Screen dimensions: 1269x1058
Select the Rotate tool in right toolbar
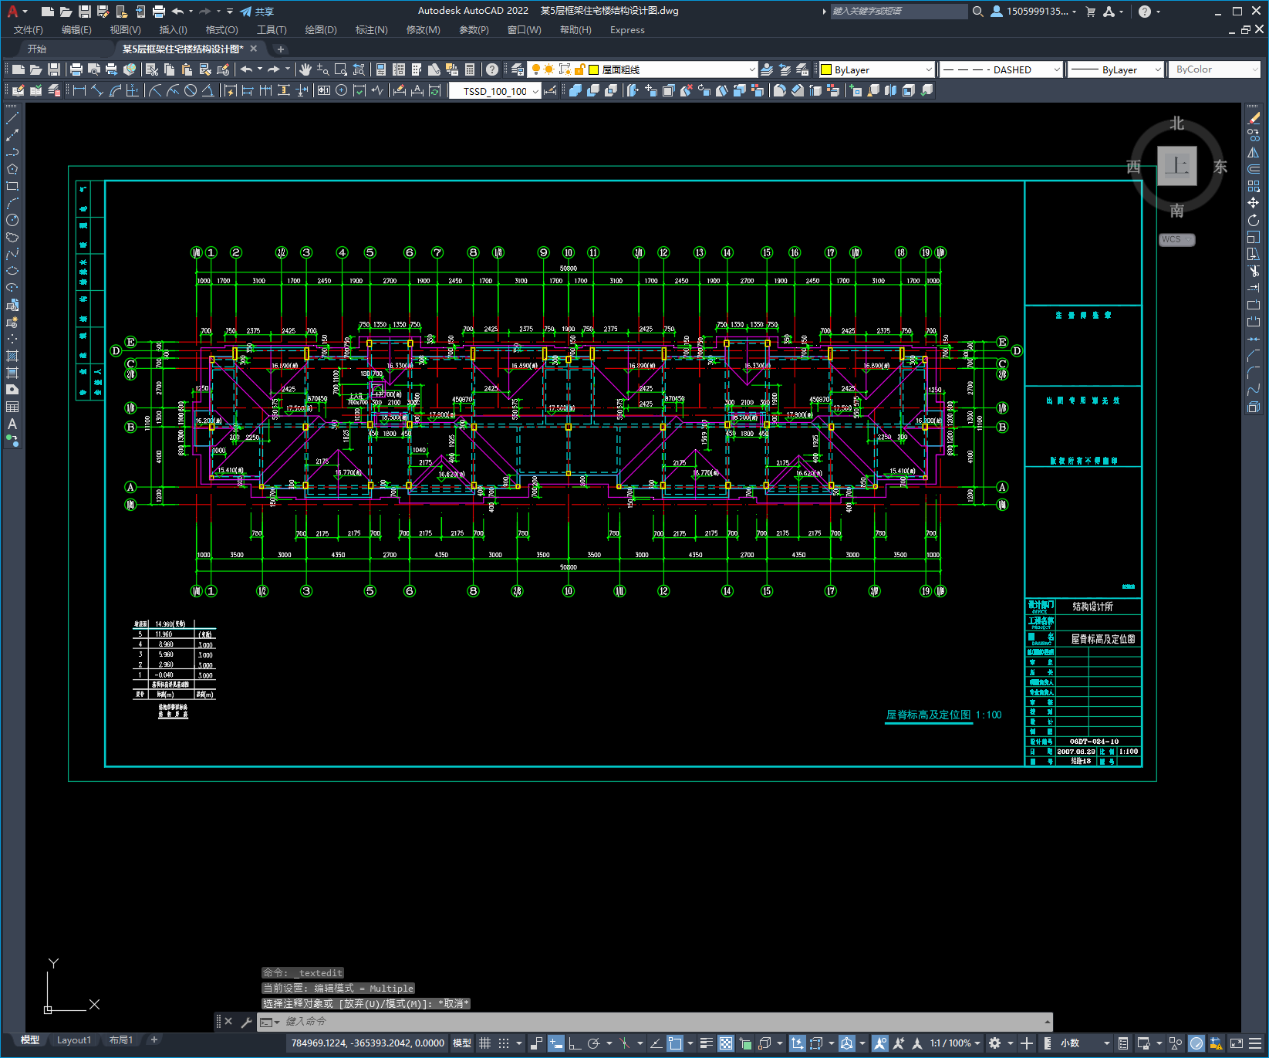1254,220
